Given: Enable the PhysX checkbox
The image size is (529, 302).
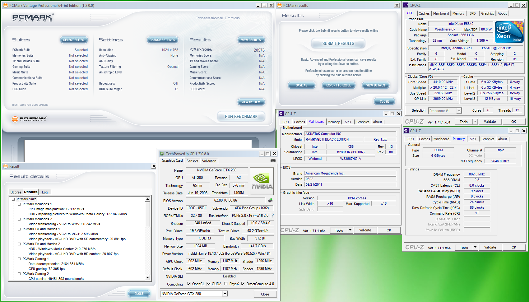Looking at the screenshot, I should (x=226, y=284).
